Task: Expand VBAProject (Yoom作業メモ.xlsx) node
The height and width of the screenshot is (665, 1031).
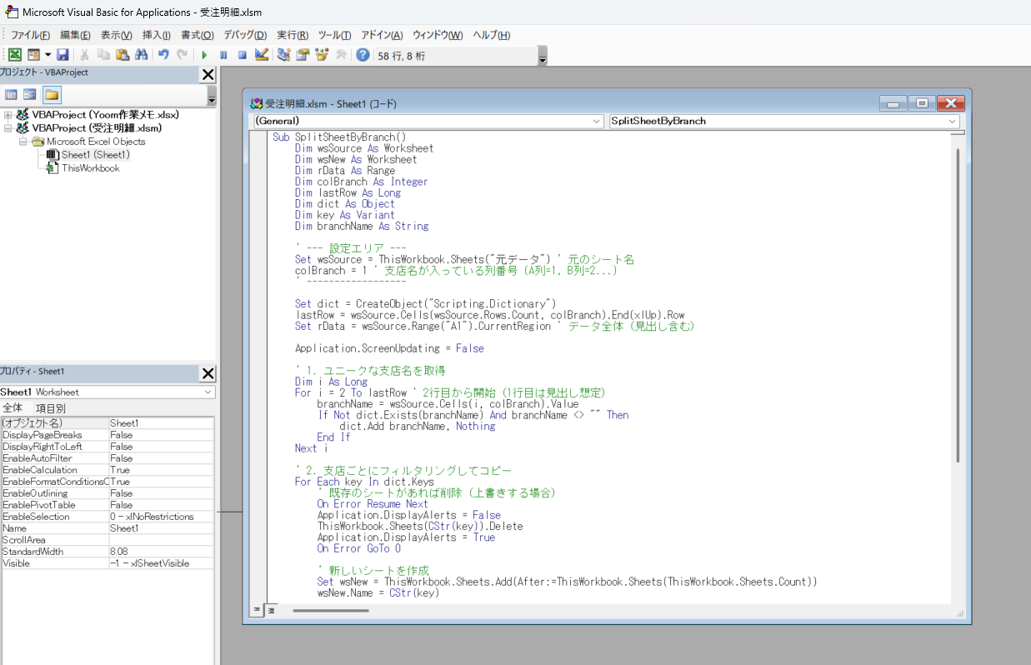Action: [x=8, y=115]
